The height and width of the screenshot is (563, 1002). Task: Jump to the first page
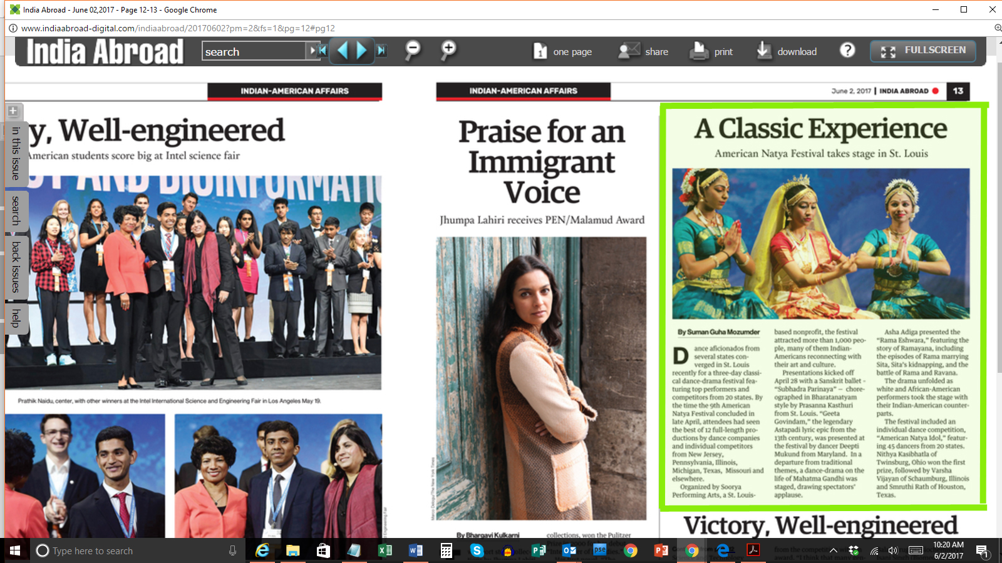coord(323,50)
